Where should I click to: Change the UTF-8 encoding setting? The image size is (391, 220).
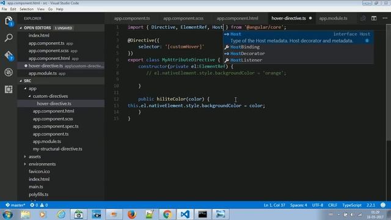tap(318, 205)
